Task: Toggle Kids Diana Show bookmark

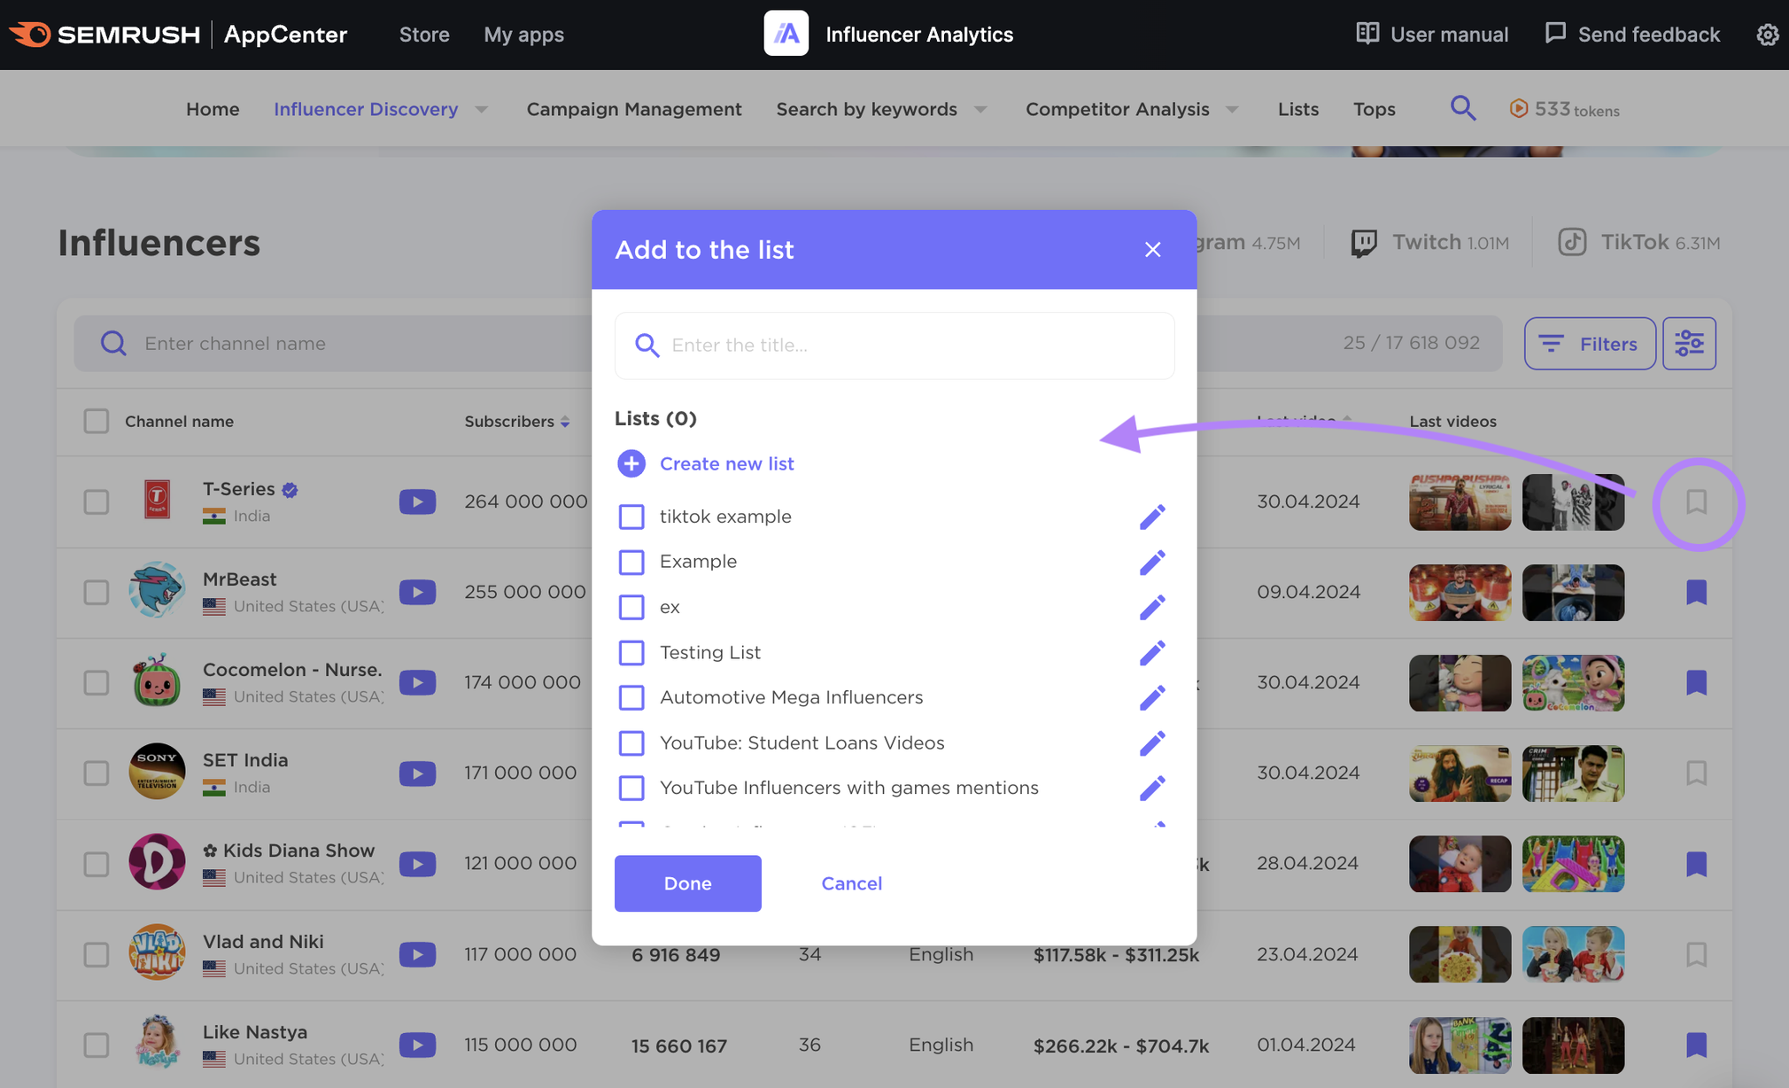Action: point(1696,863)
